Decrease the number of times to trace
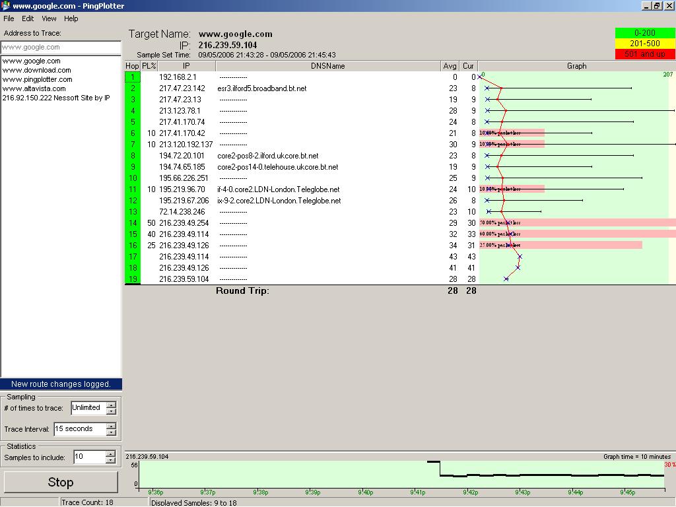This screenshot has width=676, height=507. (111, 411)
